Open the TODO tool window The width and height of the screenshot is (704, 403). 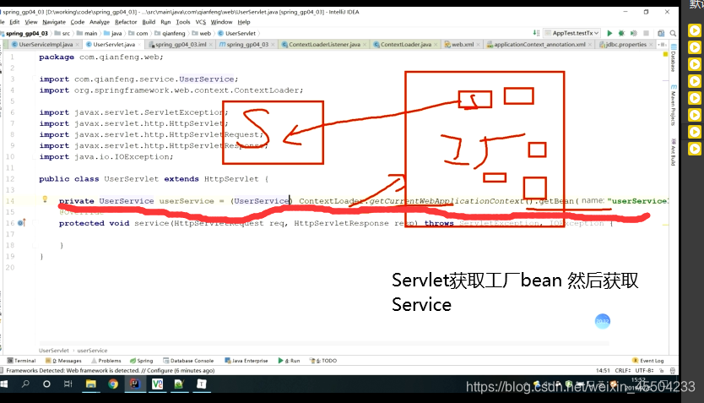coord(323,361)
